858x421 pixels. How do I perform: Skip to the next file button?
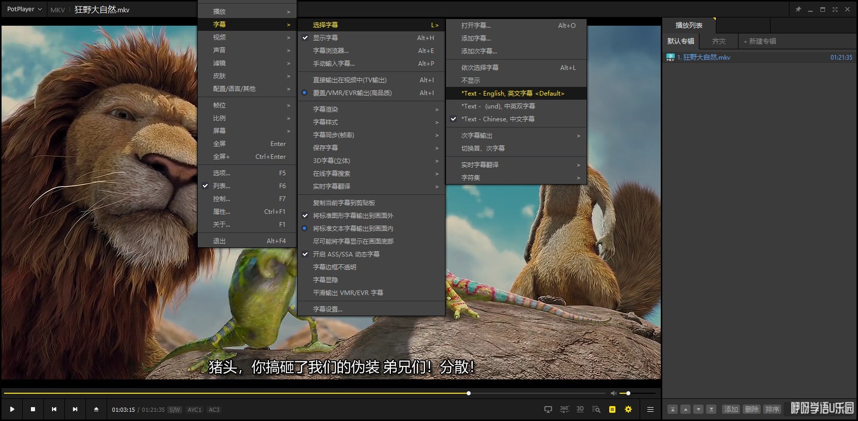(75, 409)
